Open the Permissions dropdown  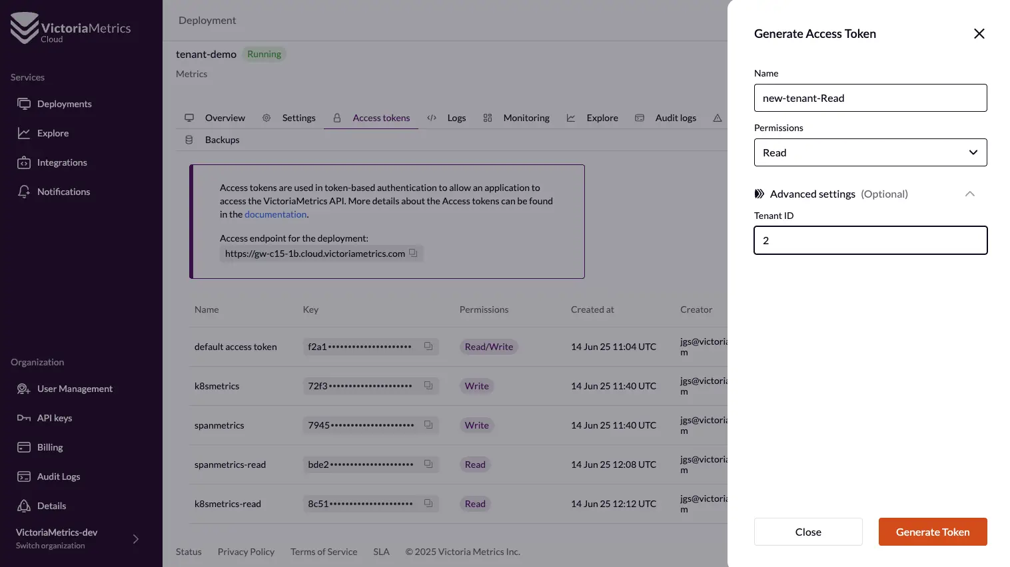coord(870,152)
